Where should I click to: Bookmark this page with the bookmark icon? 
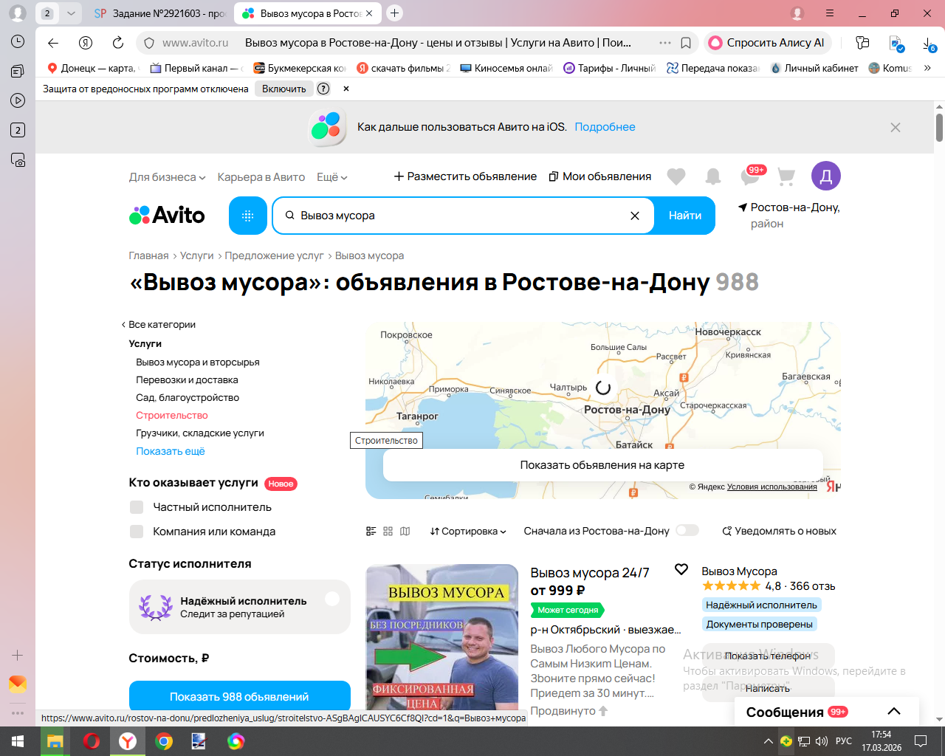pyautogui.click(x=686, y=43)
